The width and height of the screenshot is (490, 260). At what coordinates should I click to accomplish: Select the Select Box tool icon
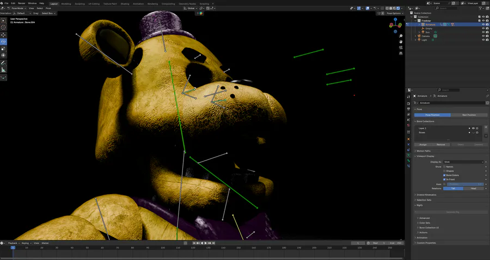coord(3,20)
